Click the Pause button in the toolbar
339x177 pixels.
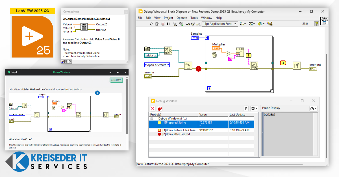point(168,24)
